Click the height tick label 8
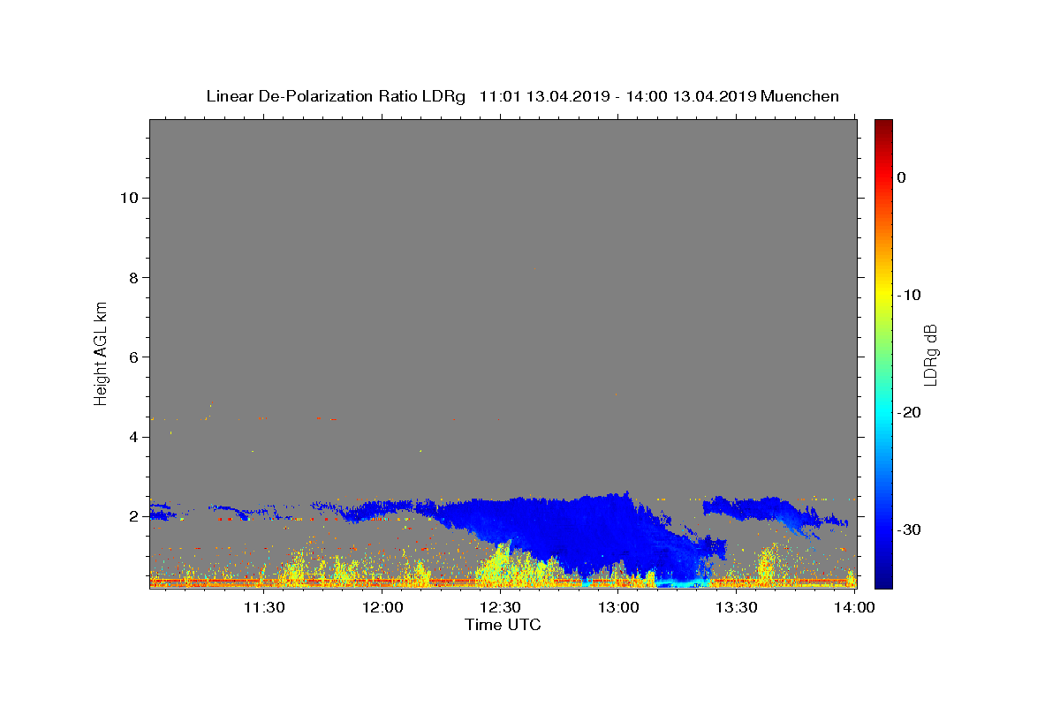1060x706 pixels. pyautogui.click(x=132, y=277)
